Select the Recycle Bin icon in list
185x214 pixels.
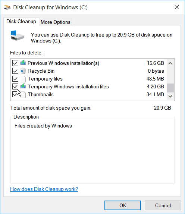23,71
